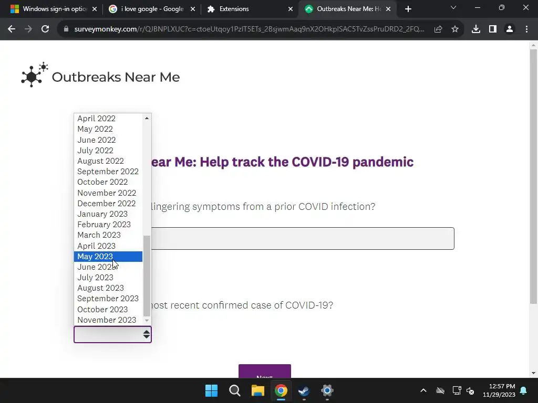Screen dimensions: 538x403
Task: Pick September 2022 in dropdown
Action: click(x=108, y=172)
